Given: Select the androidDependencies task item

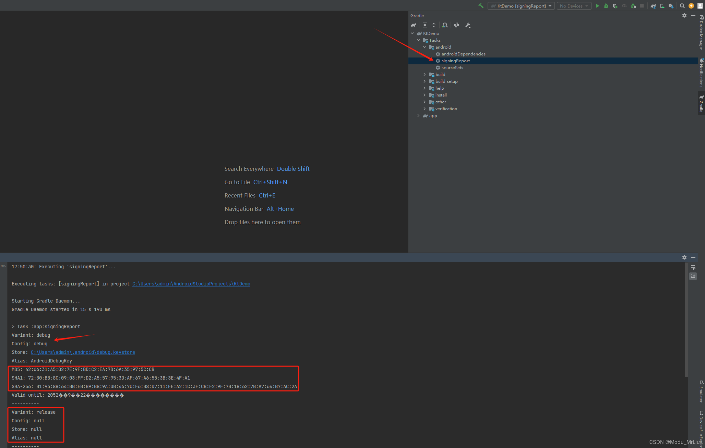Looking at the screenshot, I should pyautogui.click(x=462, y=54).
